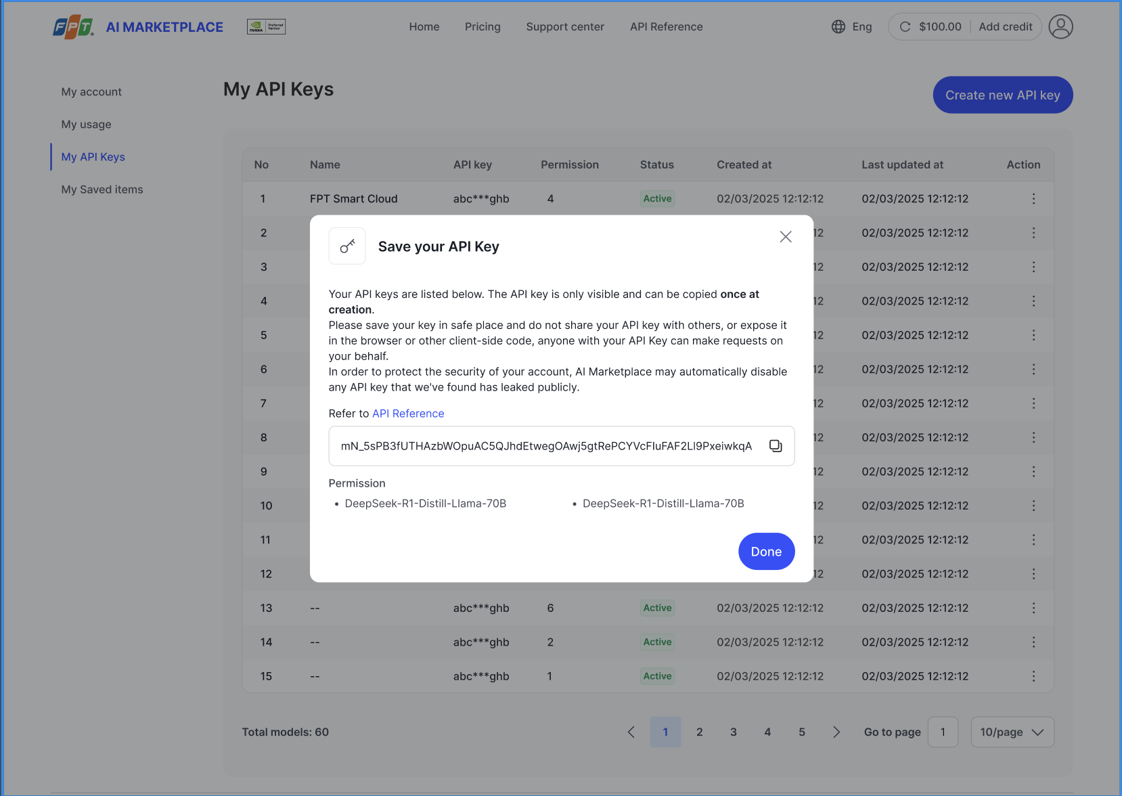Go to page 4

pos(767,732)
